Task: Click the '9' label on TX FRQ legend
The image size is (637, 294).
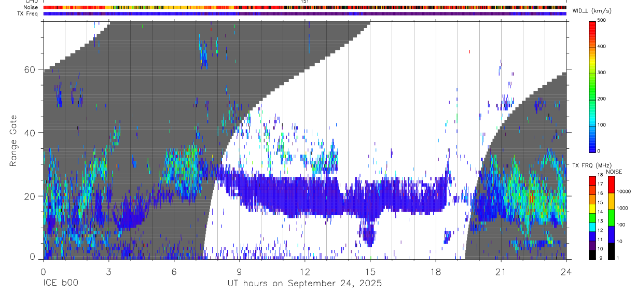Action: (600, 258)
